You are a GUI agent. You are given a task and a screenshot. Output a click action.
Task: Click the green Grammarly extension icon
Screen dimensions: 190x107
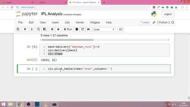click(x=167, y=7)
